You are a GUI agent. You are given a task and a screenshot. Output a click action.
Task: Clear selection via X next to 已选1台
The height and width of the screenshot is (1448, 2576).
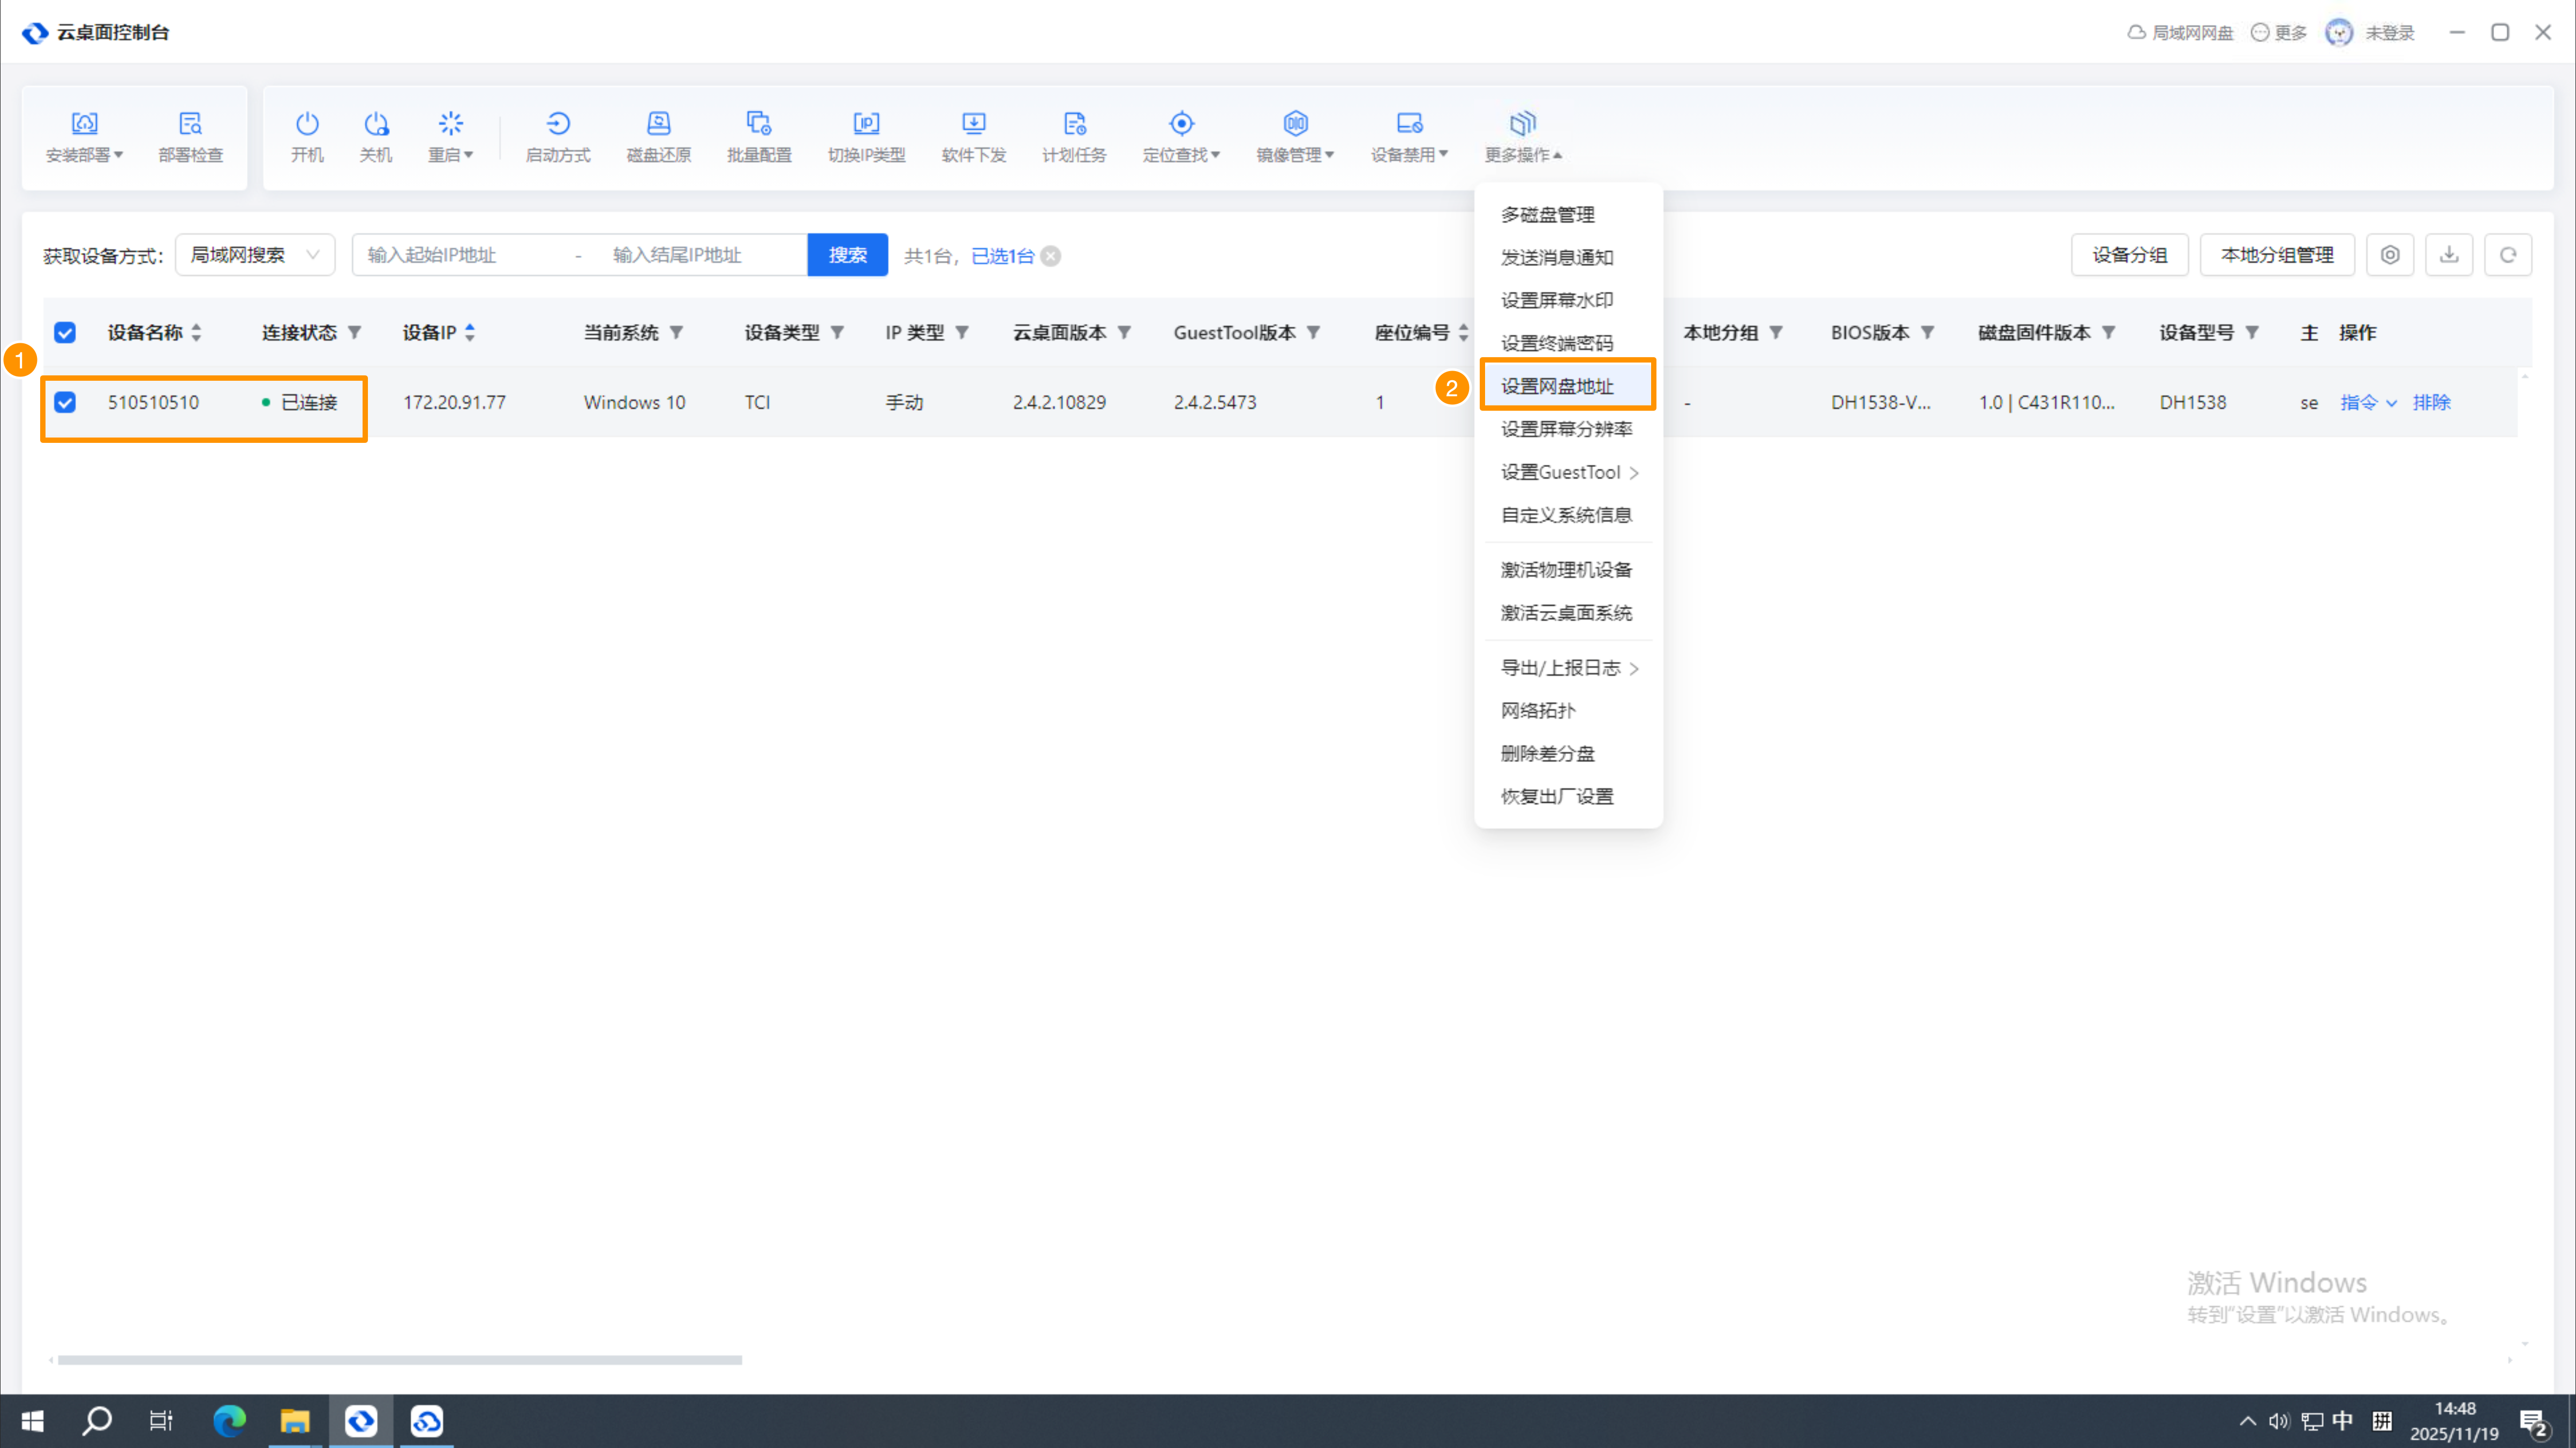[1050, 256]
